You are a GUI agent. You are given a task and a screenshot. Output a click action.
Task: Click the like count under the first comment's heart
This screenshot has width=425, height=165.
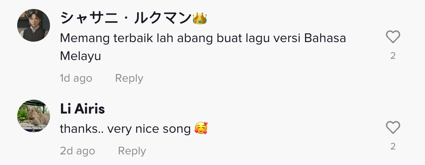pyautogui.click(x=393, y=56)
